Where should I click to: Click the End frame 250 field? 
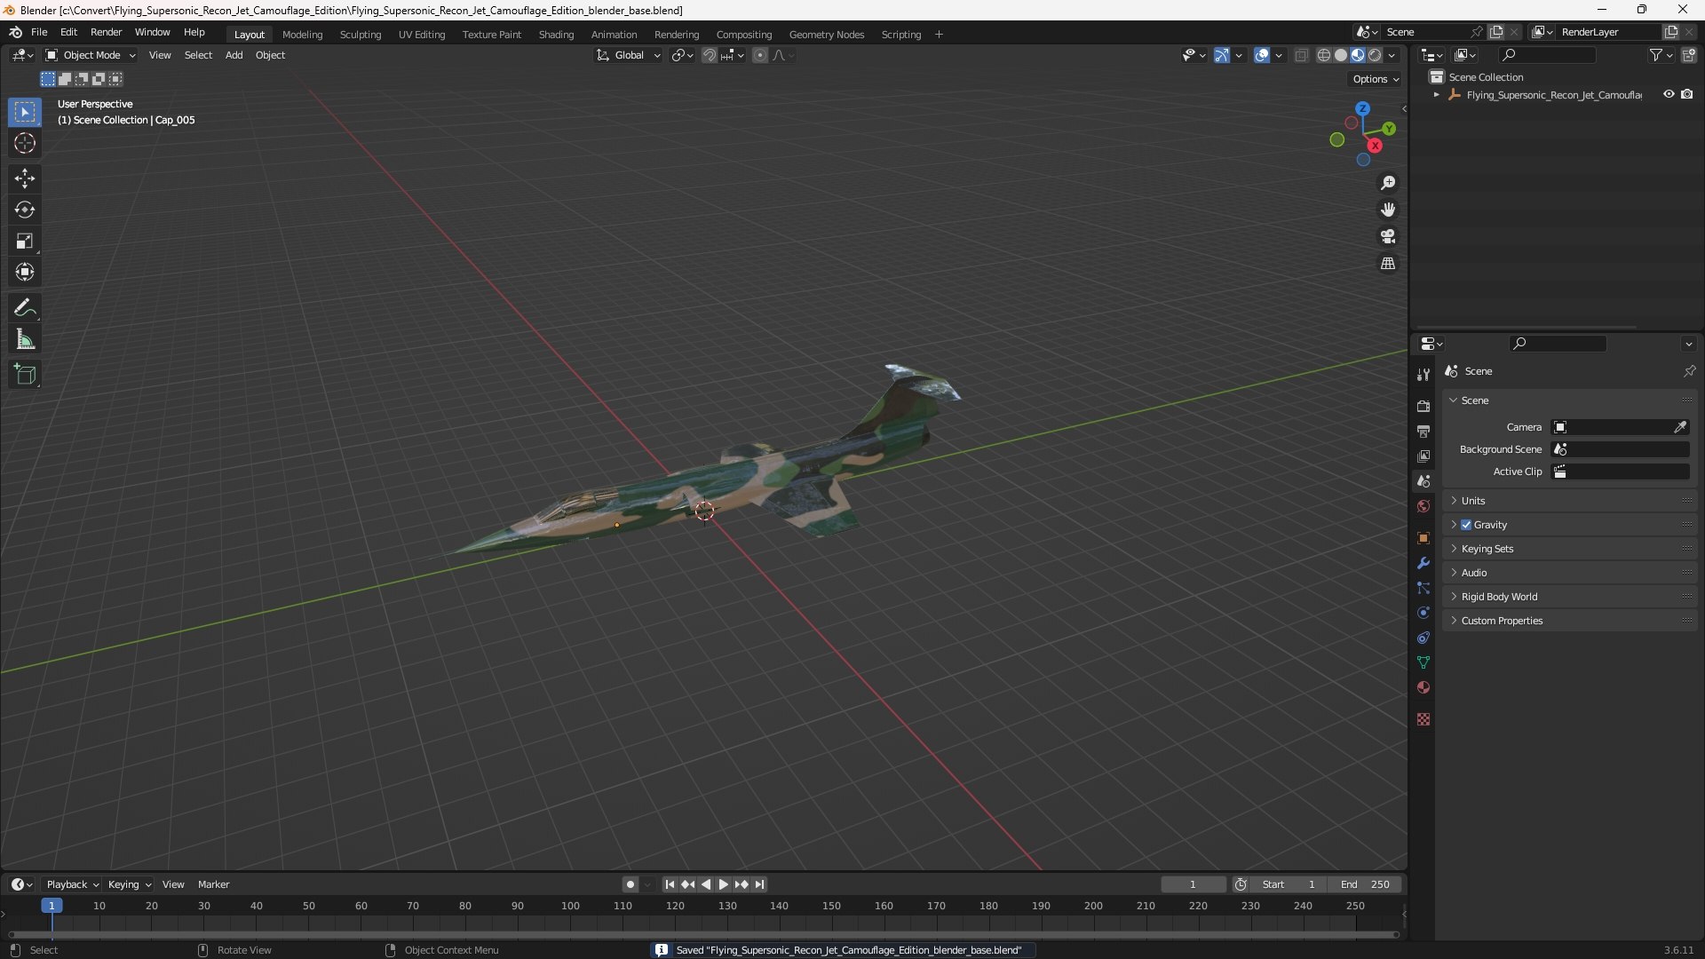click(x=1365, y=884)
